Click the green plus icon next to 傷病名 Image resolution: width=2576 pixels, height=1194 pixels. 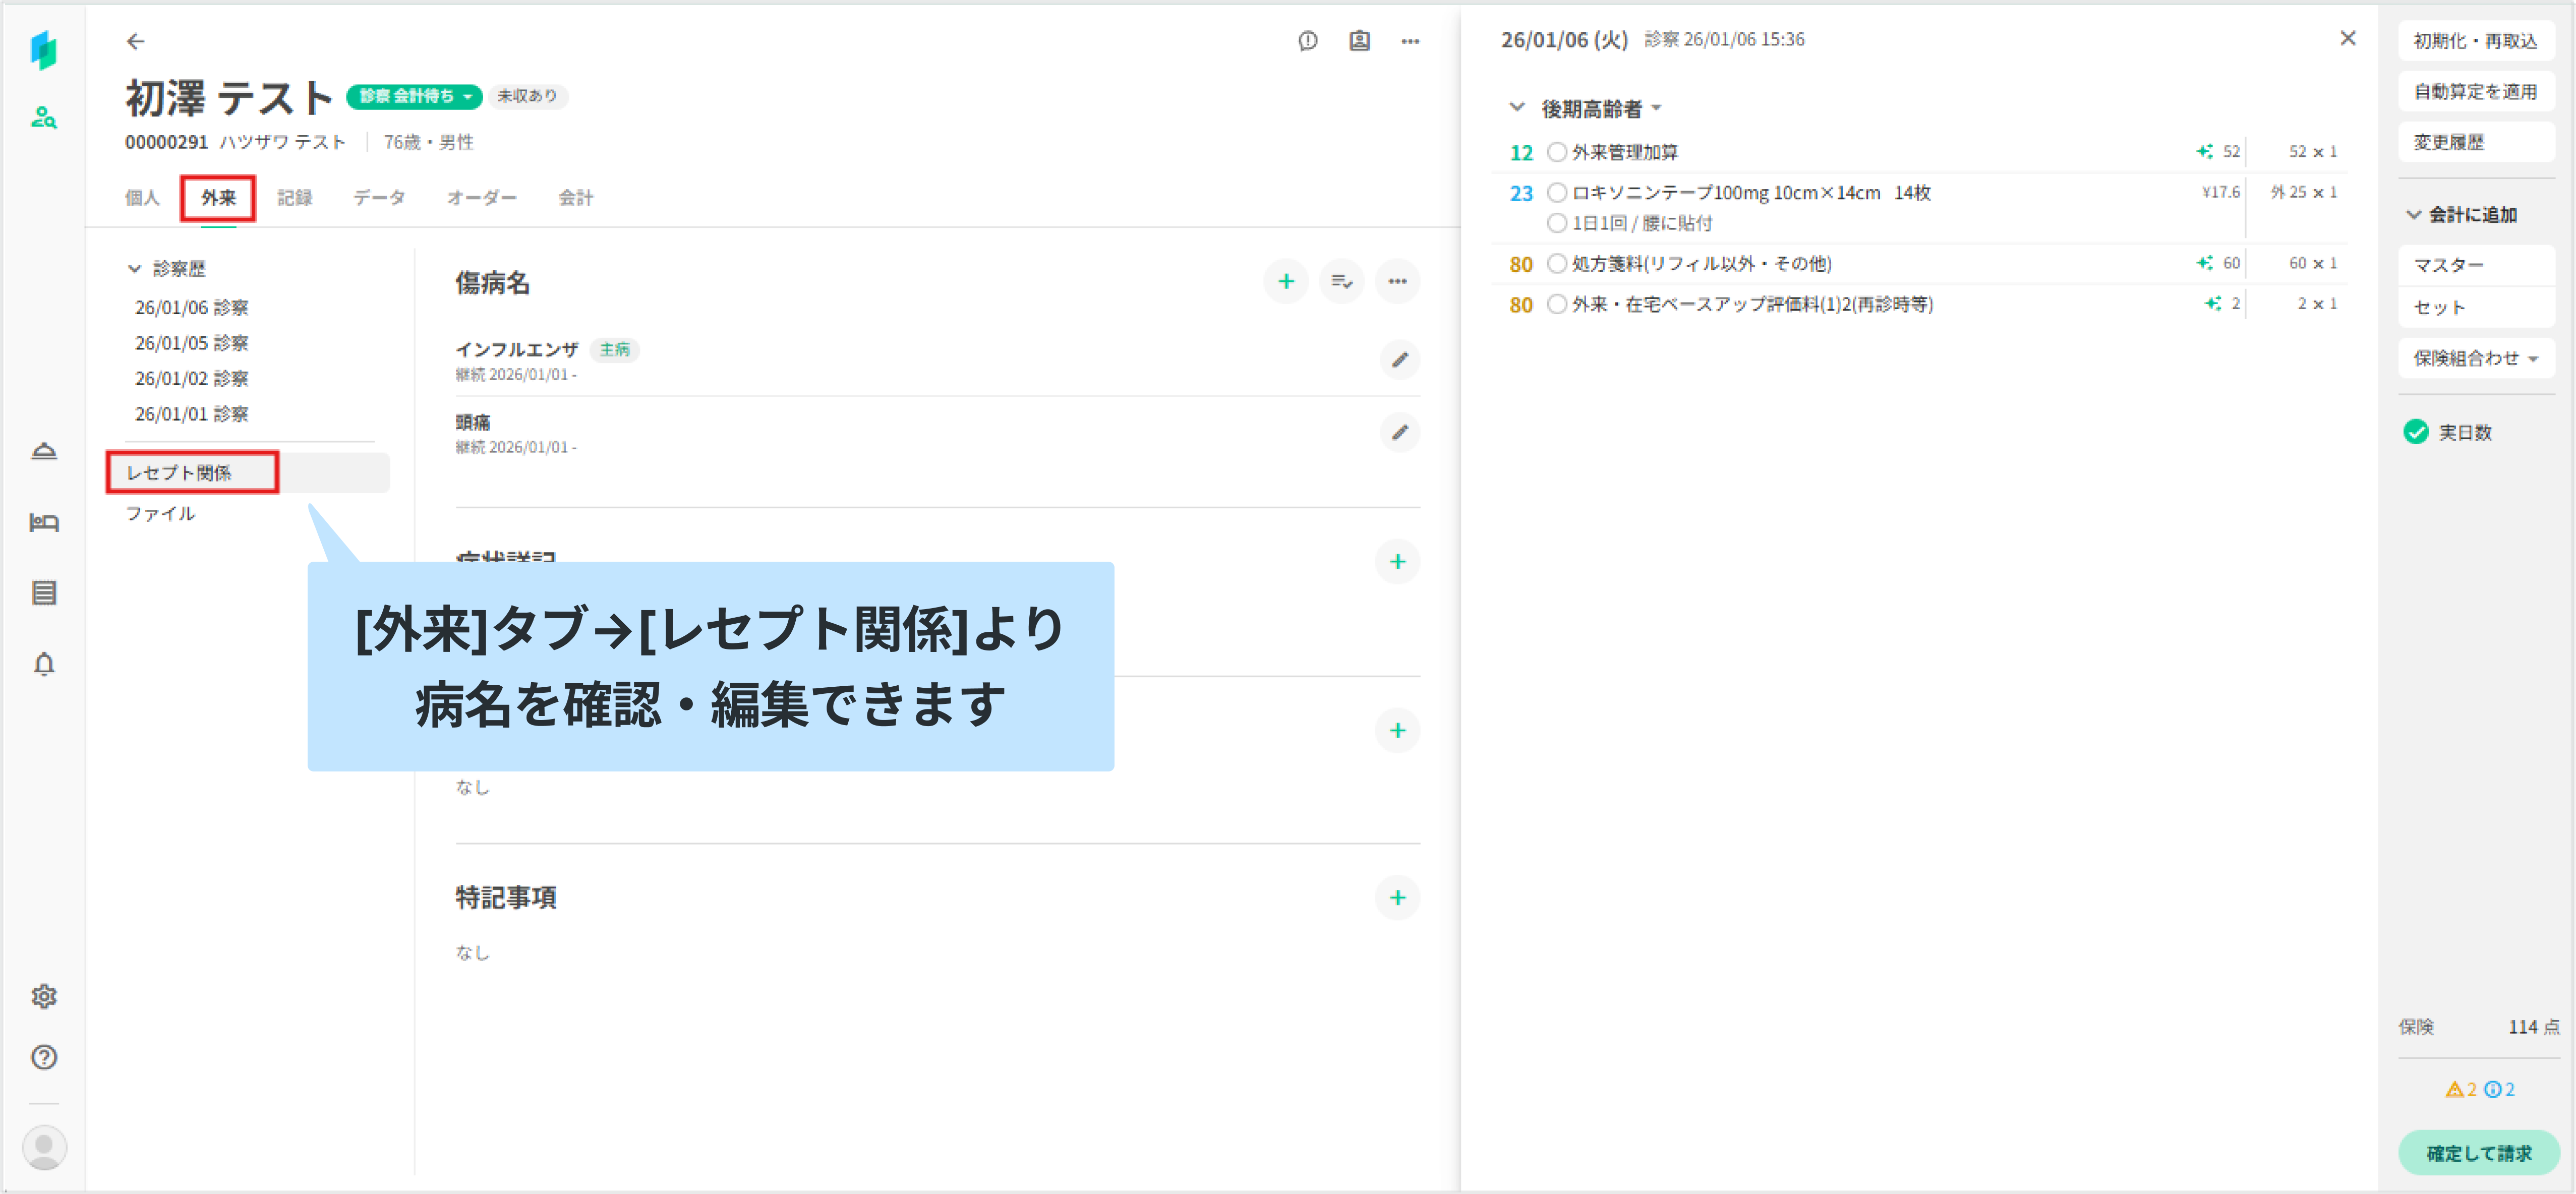pos(1286,282)
